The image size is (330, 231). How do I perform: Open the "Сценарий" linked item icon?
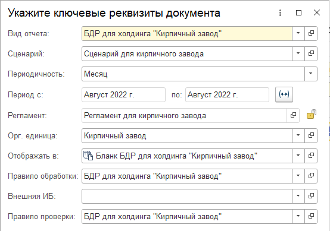(311, 53)
